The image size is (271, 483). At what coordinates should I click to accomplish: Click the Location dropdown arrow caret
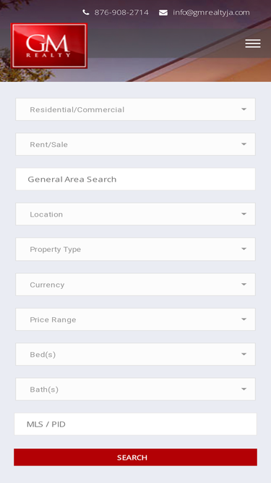pyautogui.click(x=244, y=214)
